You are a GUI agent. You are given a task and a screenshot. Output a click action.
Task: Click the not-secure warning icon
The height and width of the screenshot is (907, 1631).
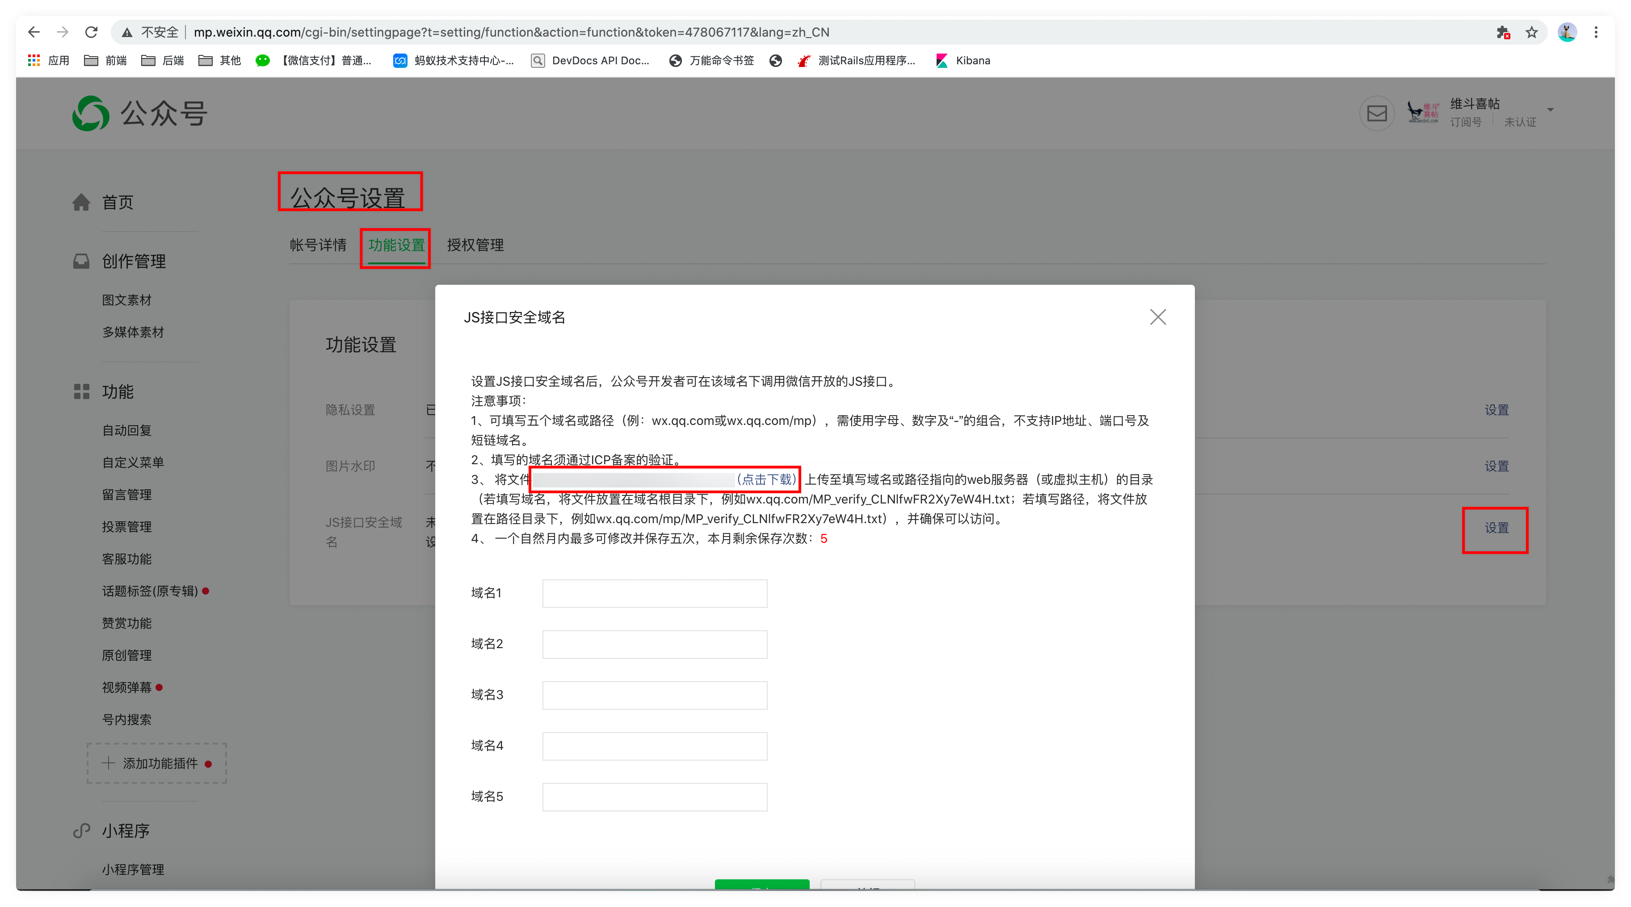tap(127, 32)
